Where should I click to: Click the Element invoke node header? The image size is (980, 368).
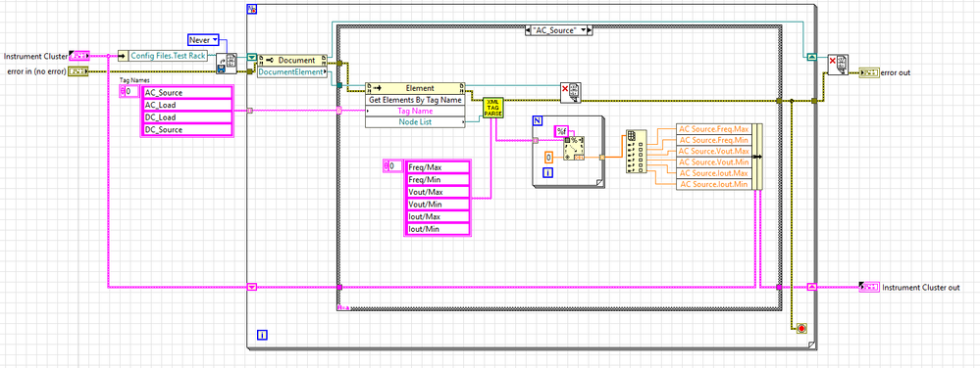[x=416, y=88]
